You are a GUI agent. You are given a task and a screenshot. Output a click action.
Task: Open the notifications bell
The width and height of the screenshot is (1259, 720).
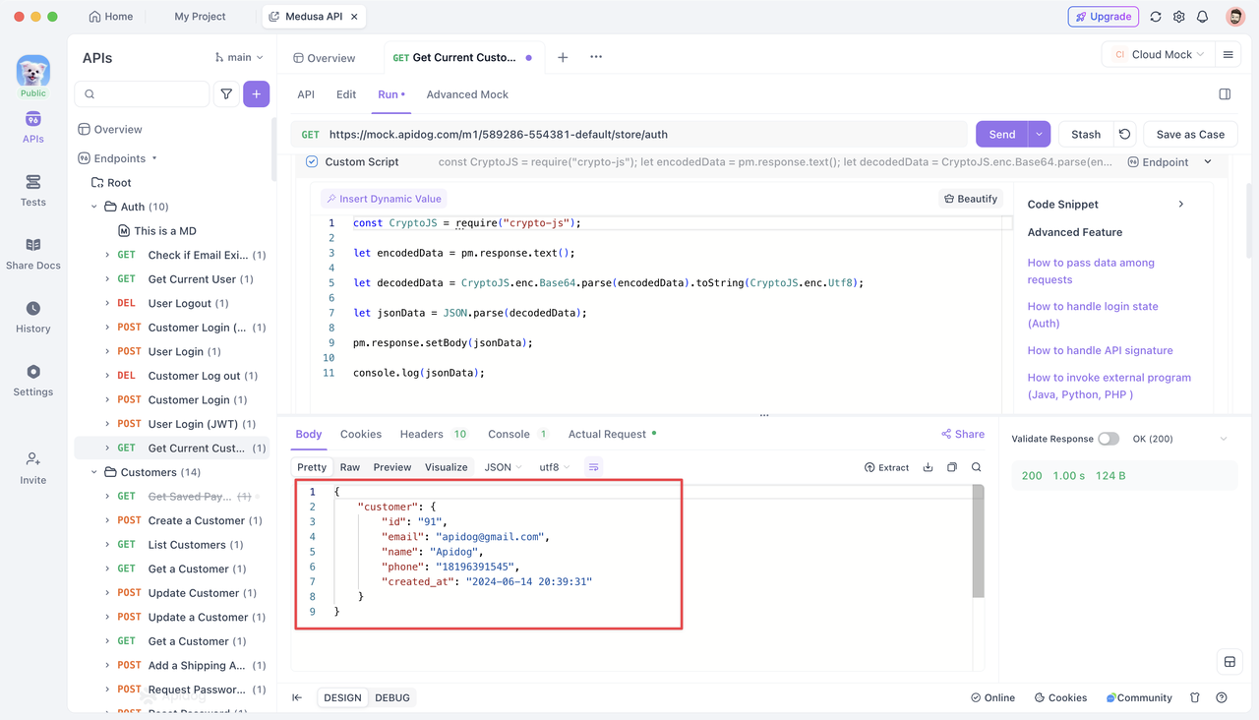(1202, 17)
